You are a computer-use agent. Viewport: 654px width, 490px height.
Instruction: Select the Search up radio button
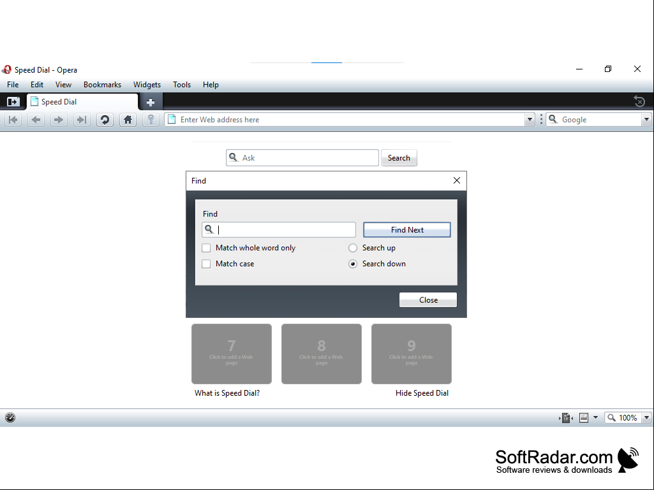[353, 248]
